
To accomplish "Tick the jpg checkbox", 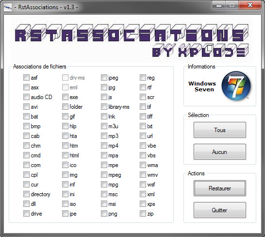I will (x=104, y=87).
